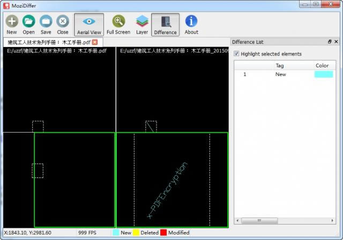Enter Full Screen mode

click(x=118, y=25)
